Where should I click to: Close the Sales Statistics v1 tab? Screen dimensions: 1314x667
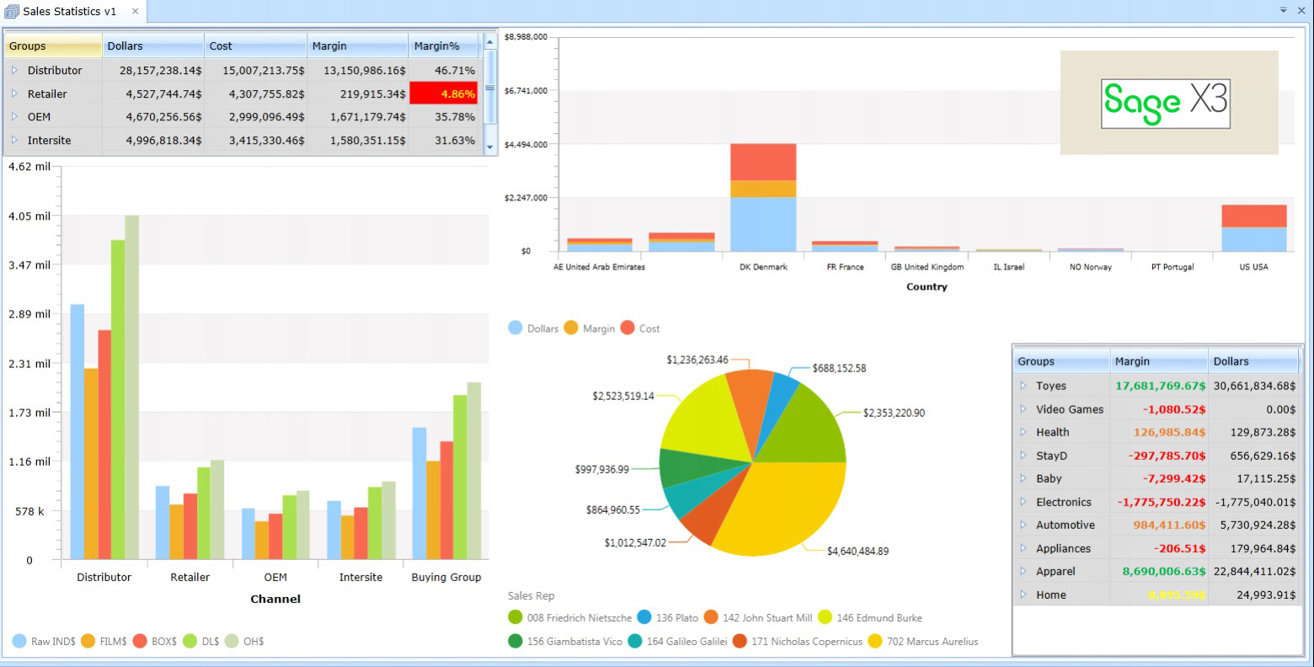click(135, 12)
